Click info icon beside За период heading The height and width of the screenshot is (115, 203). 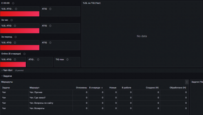[x=16, y=37]
